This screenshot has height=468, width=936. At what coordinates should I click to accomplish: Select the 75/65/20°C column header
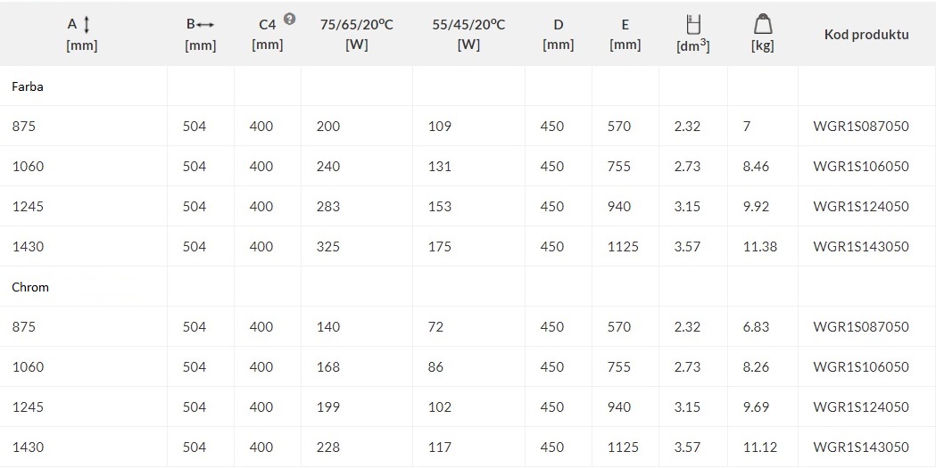[356, 34]
